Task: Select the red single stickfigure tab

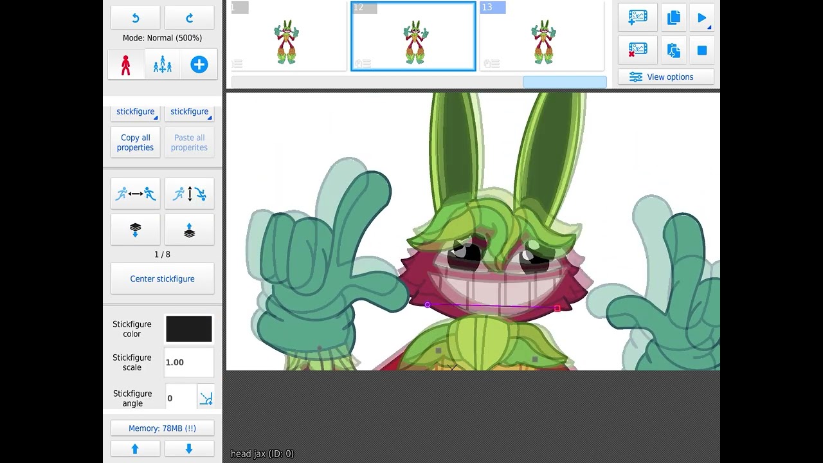Action: coord(126,64)
